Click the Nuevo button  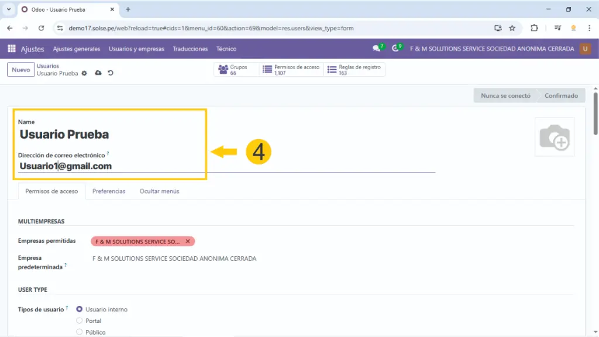(20, 70)
